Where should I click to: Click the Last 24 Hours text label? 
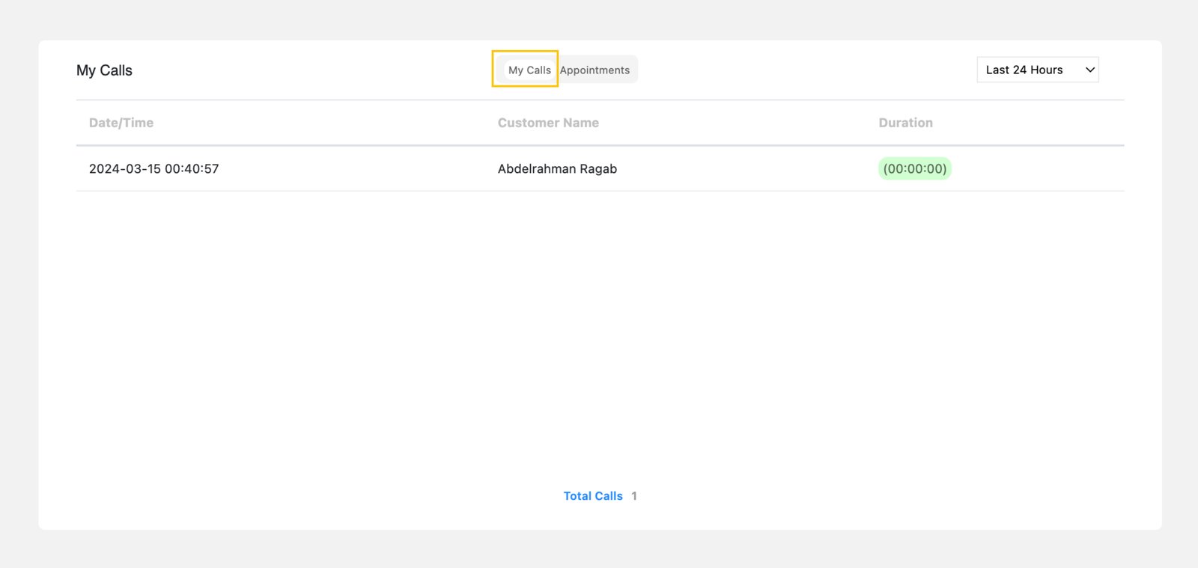pyautogui.click(x=1024, y=70)
